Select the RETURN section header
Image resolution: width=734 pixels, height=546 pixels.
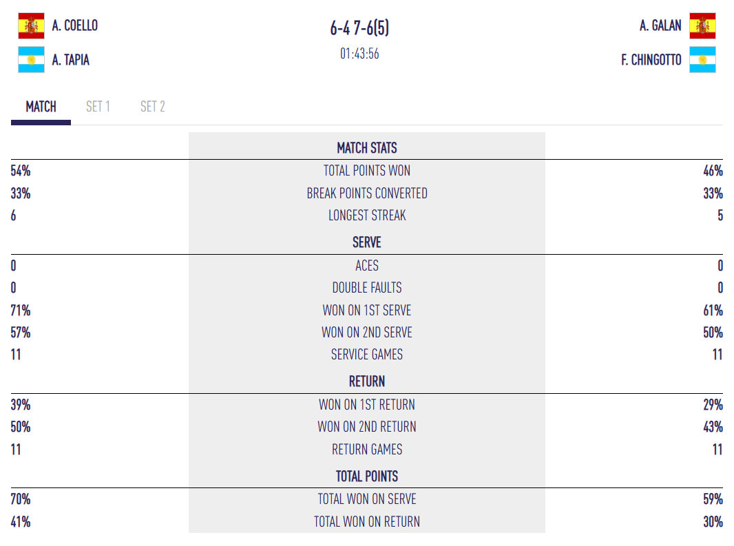367,381
